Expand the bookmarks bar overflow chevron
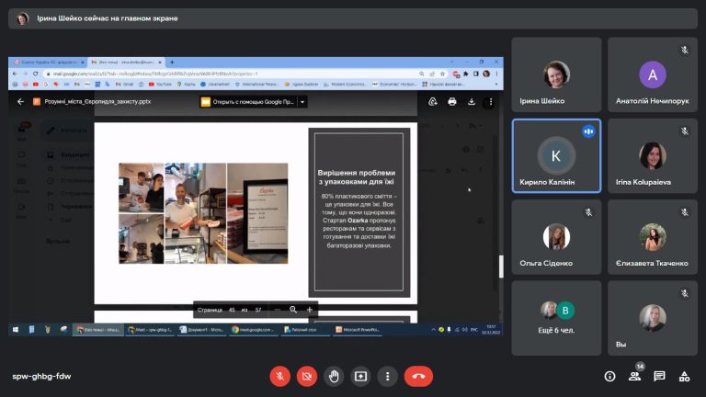 click(x=496, y=85)
